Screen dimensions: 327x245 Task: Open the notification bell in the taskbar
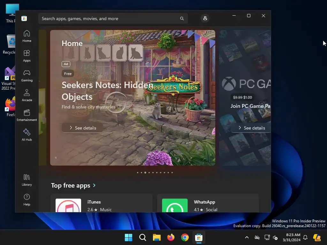click(x=305, y=237)
